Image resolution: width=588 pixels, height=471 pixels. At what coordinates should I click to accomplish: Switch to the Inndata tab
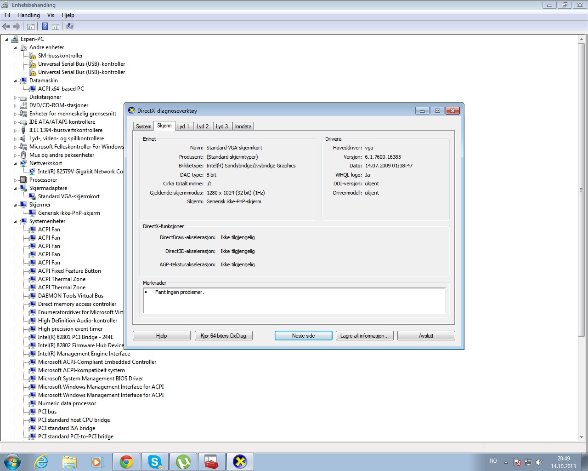[243, 126]
